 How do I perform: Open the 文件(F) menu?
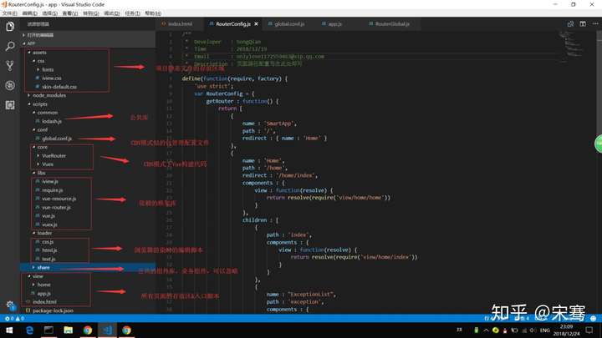point(9,13)
